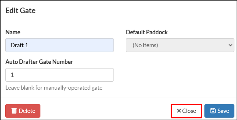
Task: Click the word 'Save' on blue button
Action: pos(223,111)
